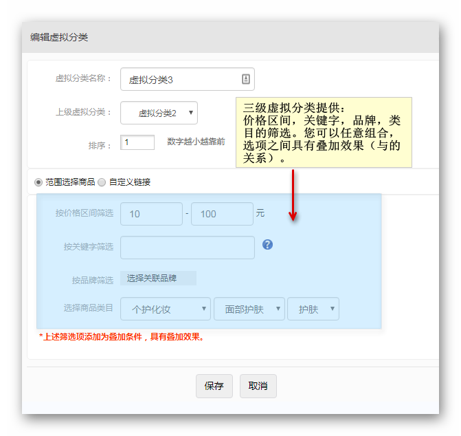461x436 pixels.
Task: Focus the 排序 number field
Action: (137, 142)
